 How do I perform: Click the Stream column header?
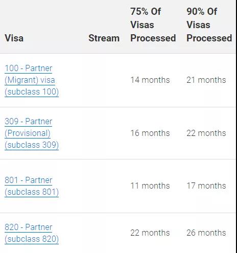[104, 38]
